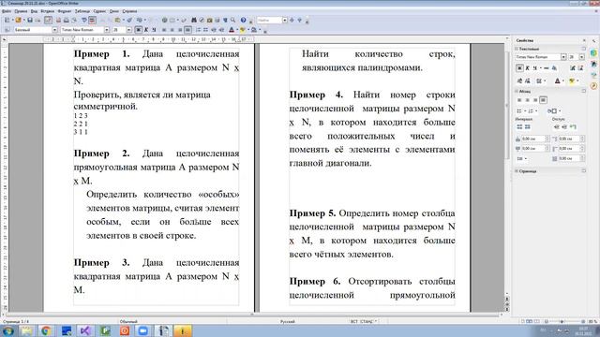Screen dimensions: 600x337
Task: Click the Navigator compass icon in toolbar
Action: tap(202, 20)
